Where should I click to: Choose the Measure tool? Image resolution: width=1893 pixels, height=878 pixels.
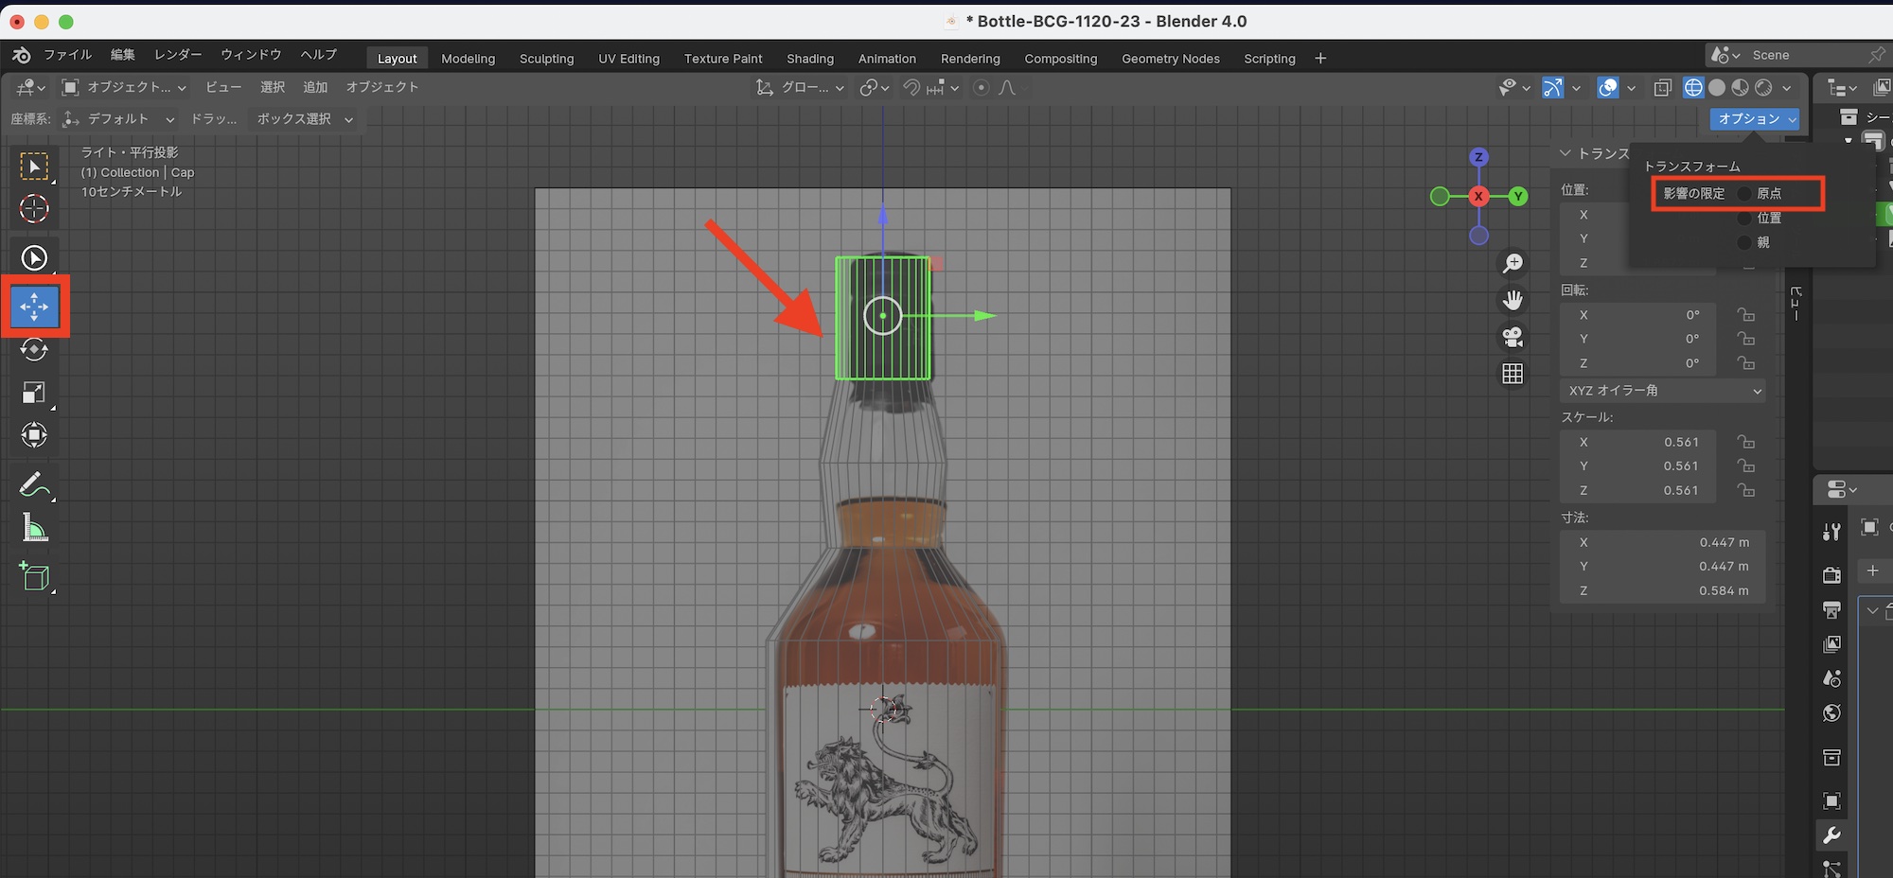34,529
